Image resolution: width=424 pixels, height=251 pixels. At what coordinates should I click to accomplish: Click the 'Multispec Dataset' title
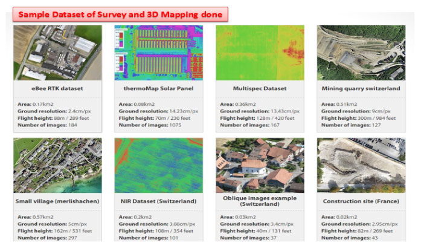tap(260, 88)
